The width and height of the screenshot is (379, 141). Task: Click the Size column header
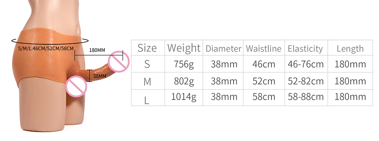[147, 48]
